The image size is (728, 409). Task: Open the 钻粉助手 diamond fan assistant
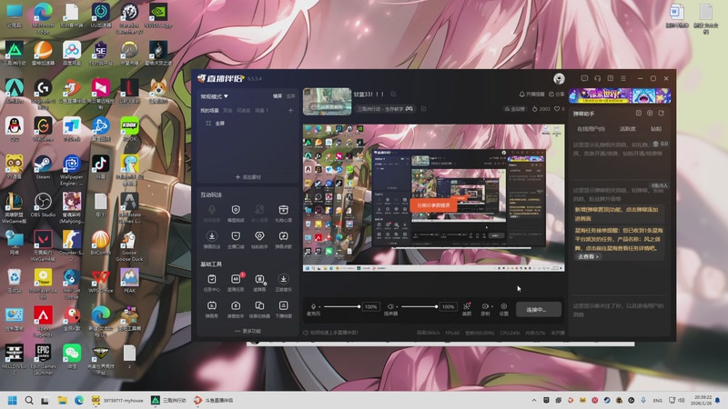pyautogui.click(x=259, y=240)
